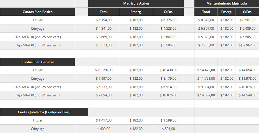Click the $ 8.561,00 maintenance C/Em. cell
The width and height of the screenshot is (259, 133).
point(247,20)
